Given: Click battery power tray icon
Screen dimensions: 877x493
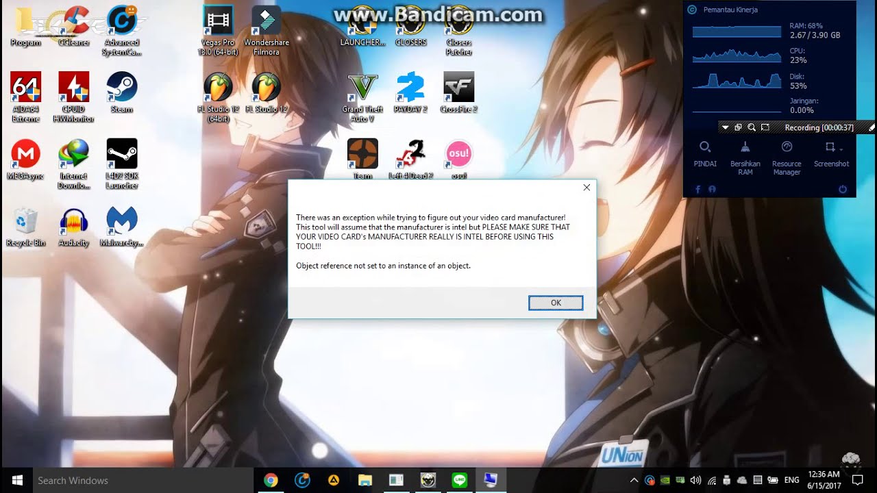Looking at the screenshot, I should click(x=773, y=481).
